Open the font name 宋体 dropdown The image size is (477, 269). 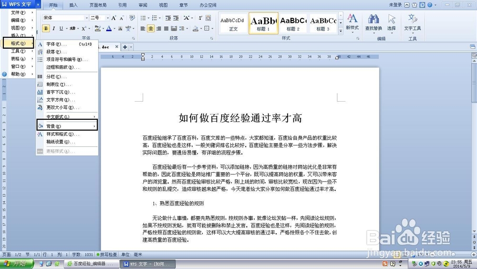87,18
